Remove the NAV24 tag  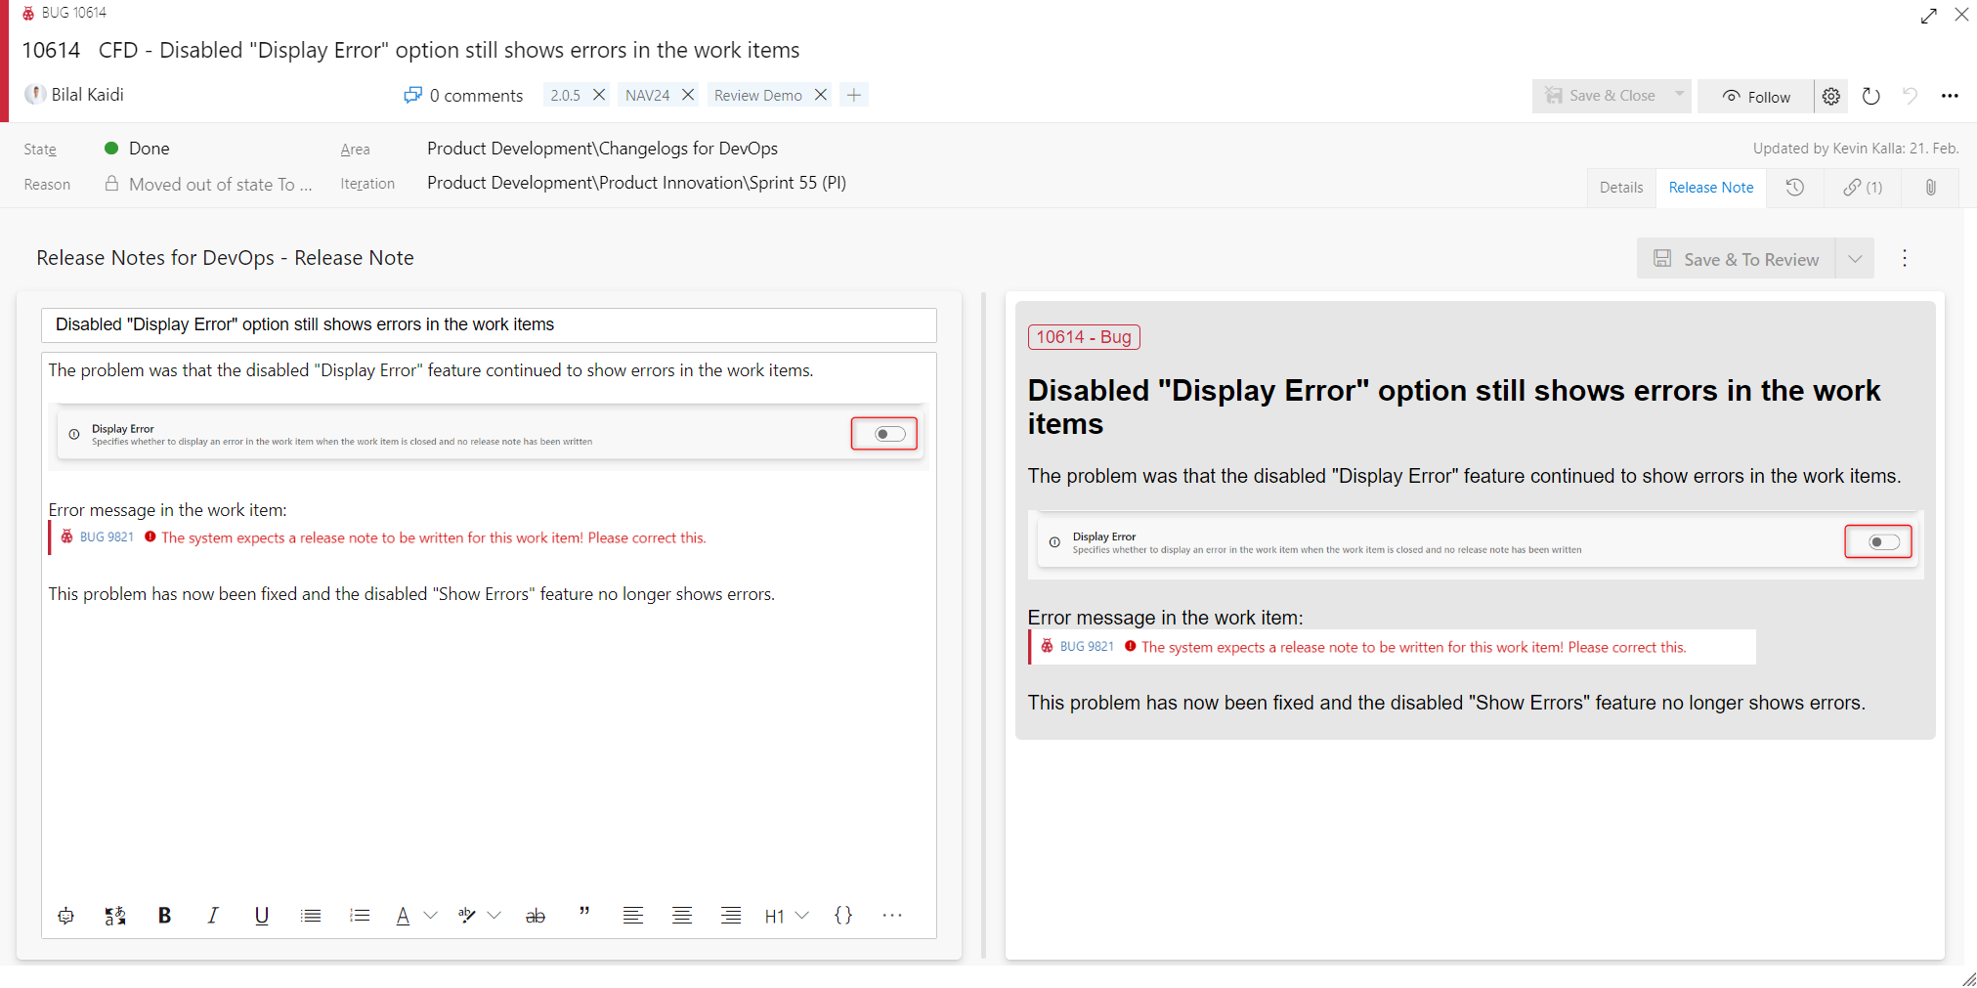pyautogui.click(x=687, y=94)
